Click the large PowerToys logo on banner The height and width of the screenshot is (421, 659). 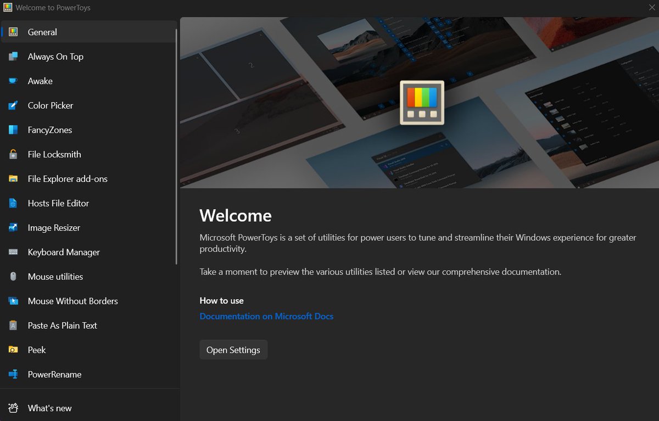(x=422, y=103)
